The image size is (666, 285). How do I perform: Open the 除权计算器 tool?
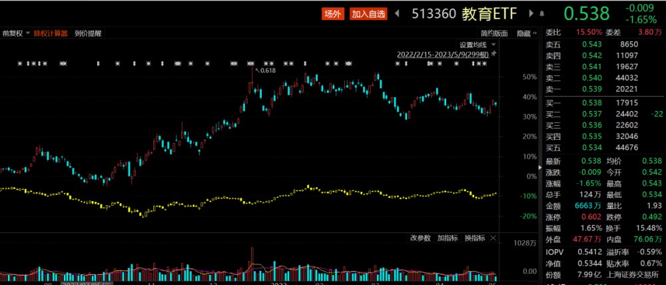(x=51, y=33)
